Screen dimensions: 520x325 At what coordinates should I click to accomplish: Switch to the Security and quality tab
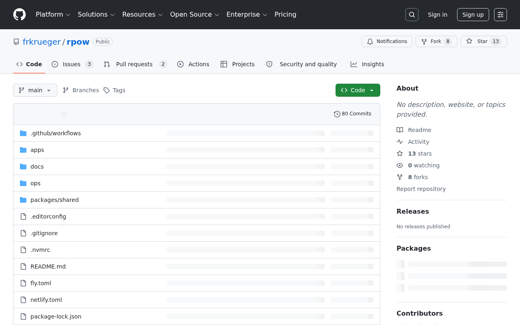301,64
